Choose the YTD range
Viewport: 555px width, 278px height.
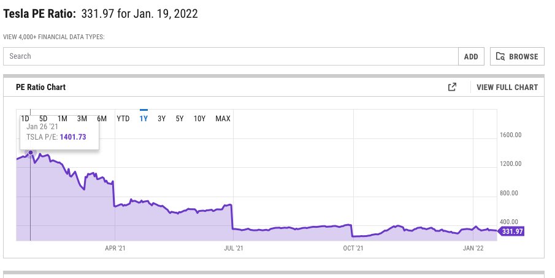(x=123, y=118)
